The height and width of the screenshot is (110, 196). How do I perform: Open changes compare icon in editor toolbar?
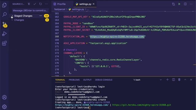[173, 4]
